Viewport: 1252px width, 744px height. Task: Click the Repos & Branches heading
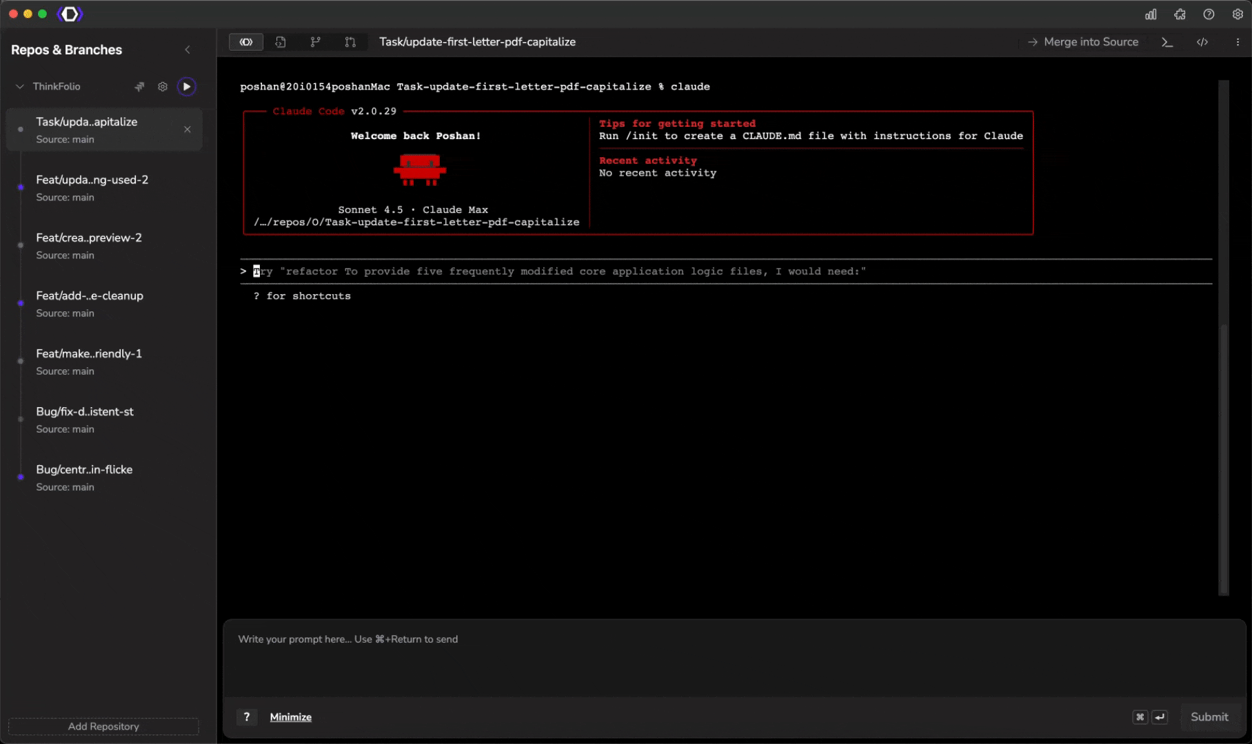click(66, 50)
